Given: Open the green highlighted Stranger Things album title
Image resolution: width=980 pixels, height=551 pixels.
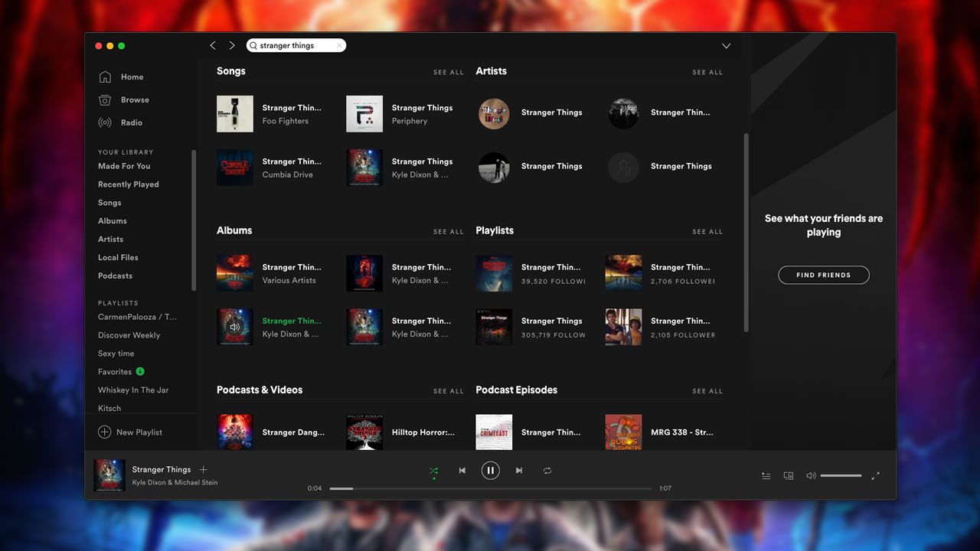Looking at the screenshot, I should point(292,321).
